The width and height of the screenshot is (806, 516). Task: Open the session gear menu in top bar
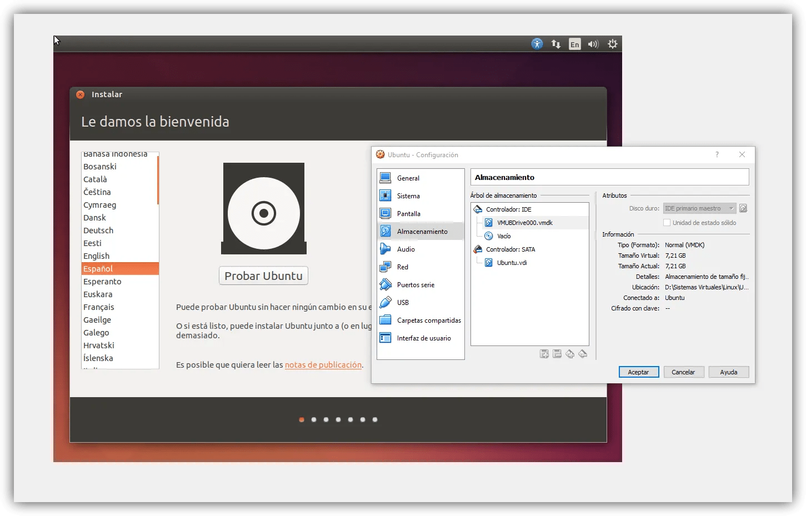pyautogui.click(x=612, y=43)
